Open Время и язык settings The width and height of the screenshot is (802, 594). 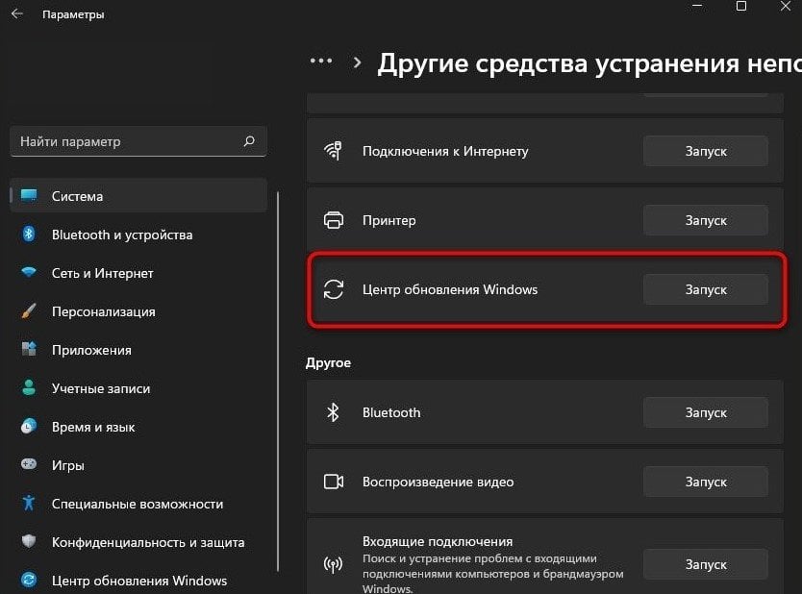[138, 427]
